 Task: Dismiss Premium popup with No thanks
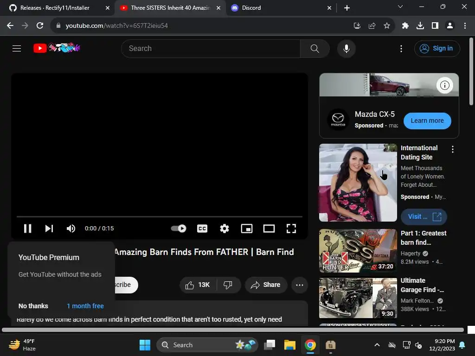tap(33, 306)
